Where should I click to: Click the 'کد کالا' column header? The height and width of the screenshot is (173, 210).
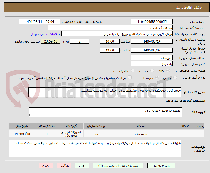pos(185,126)
